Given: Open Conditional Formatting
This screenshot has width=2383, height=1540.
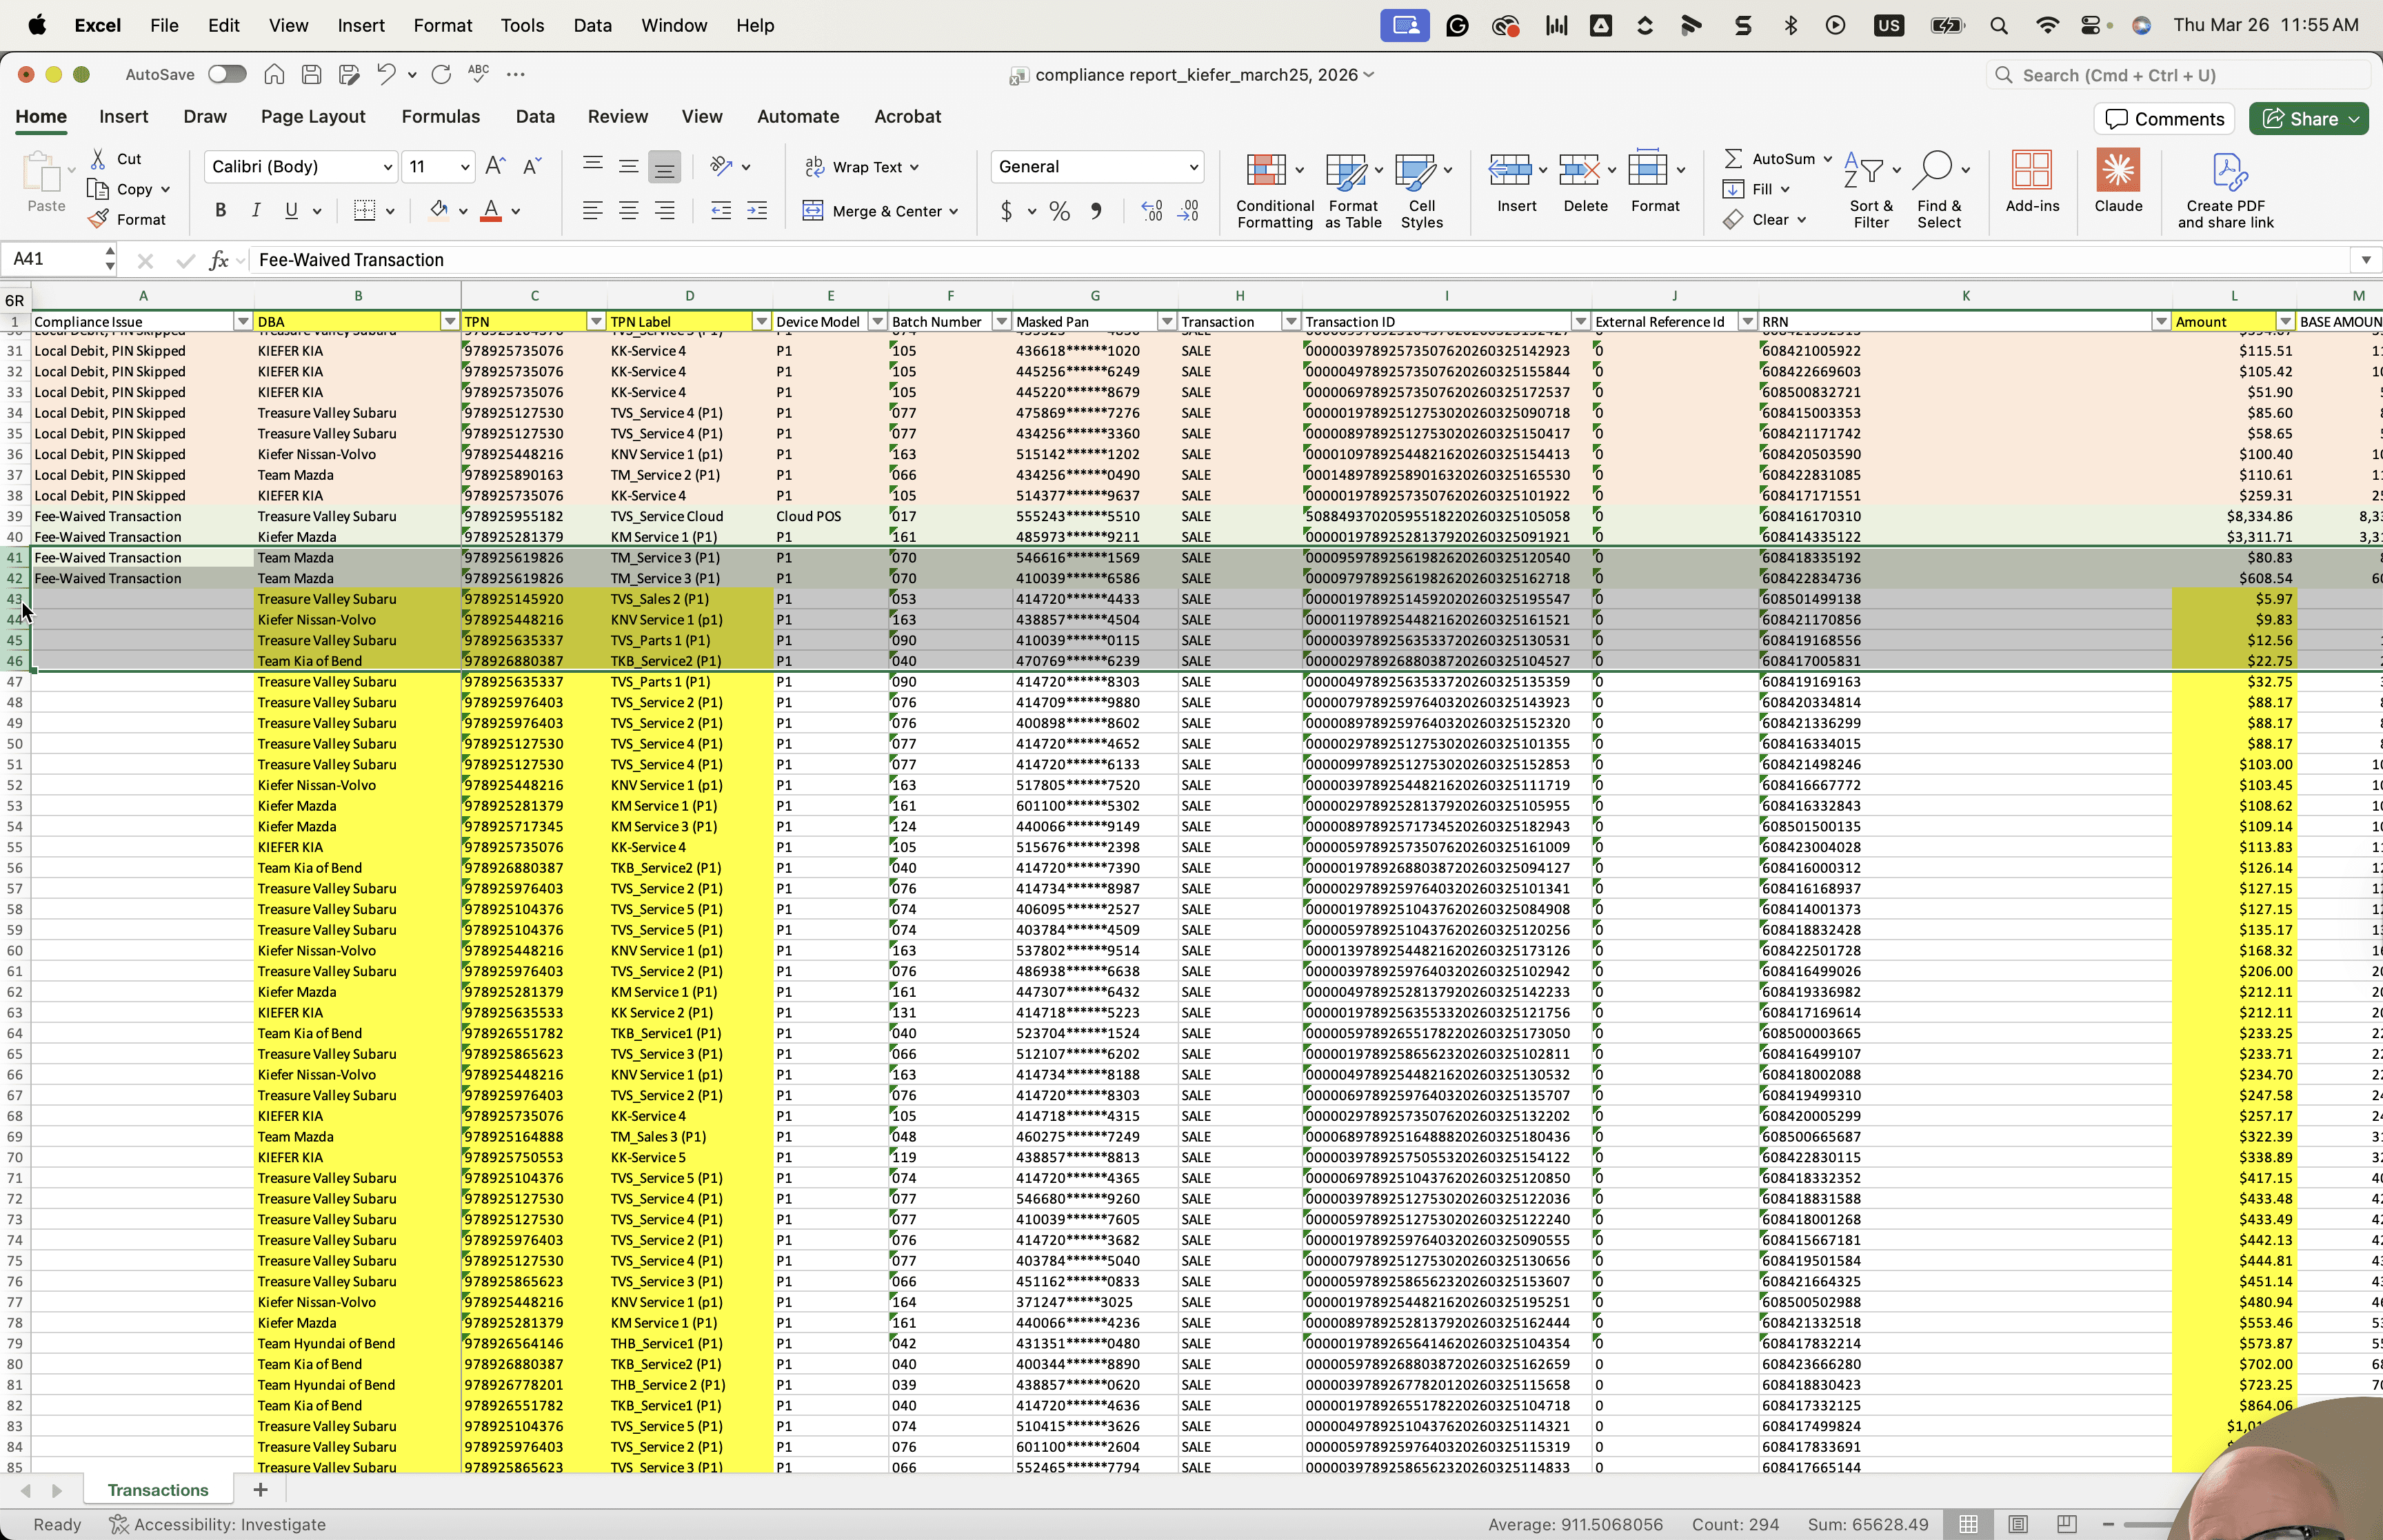Looking at the screenshot, I should coord(1275,191).
